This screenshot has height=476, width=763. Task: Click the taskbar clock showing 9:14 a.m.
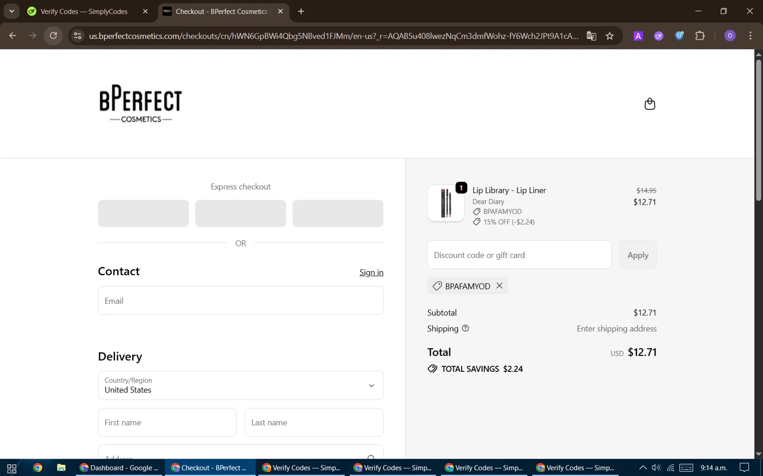pyautogui.click(x=714, y=468)
